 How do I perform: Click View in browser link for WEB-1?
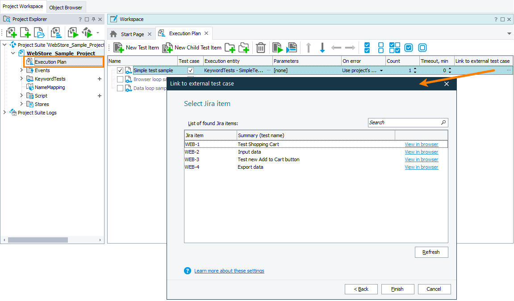(421, 144)
